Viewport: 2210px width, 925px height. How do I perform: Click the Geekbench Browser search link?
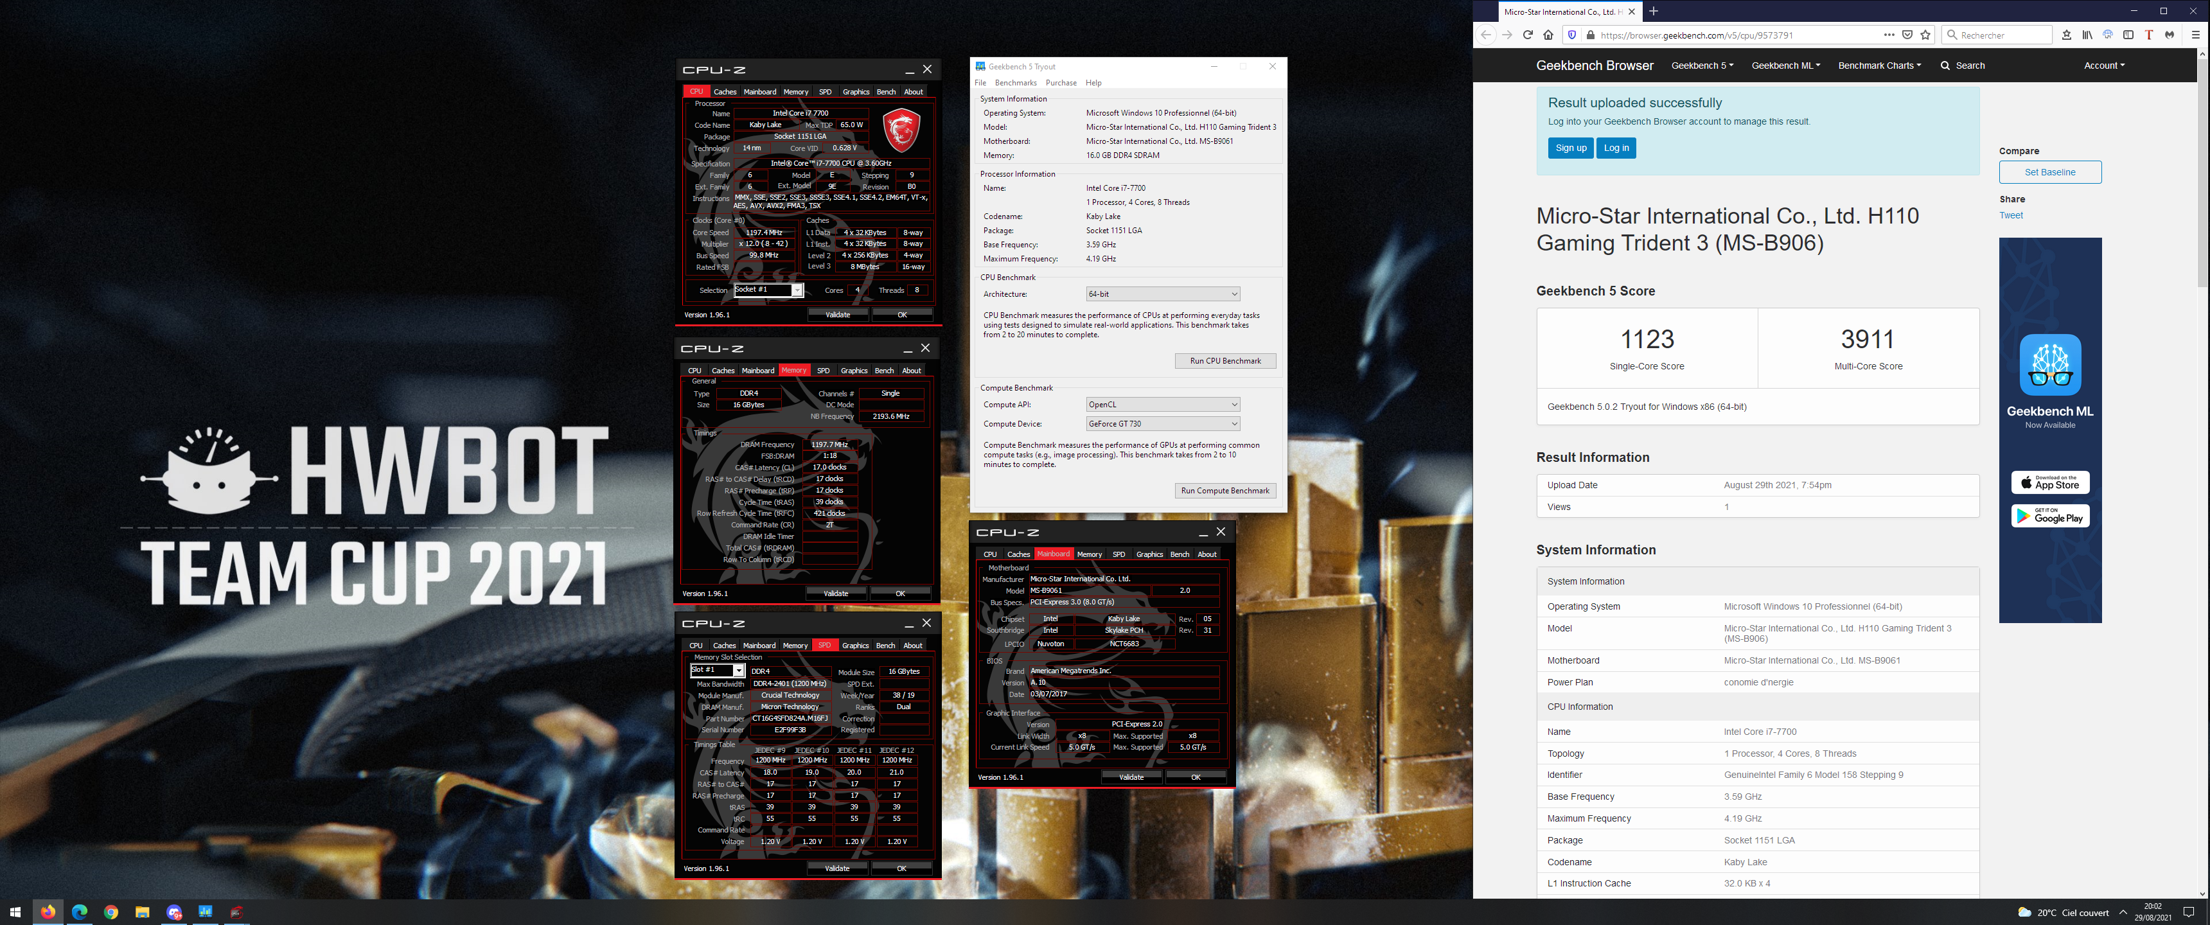[1963, 66]
